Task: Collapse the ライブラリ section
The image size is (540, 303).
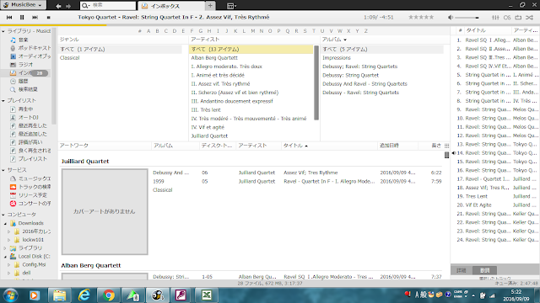Action: click(3, 31)
